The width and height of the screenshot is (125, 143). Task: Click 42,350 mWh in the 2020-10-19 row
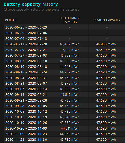click(70, 123)
